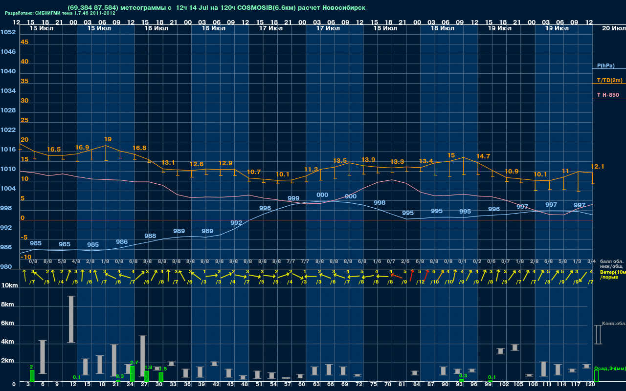Click temperature value '13.4'
This screenshot has width=626, height=391.
click(x=426, y=161)
